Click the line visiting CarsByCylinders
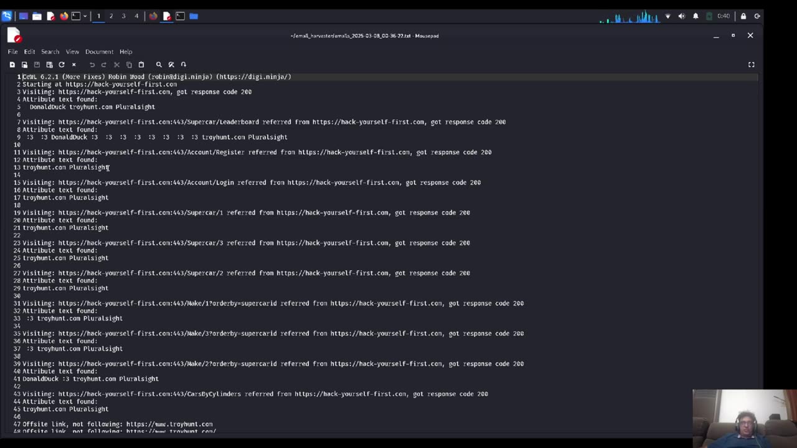797x448 pixels. coord(255,394)
